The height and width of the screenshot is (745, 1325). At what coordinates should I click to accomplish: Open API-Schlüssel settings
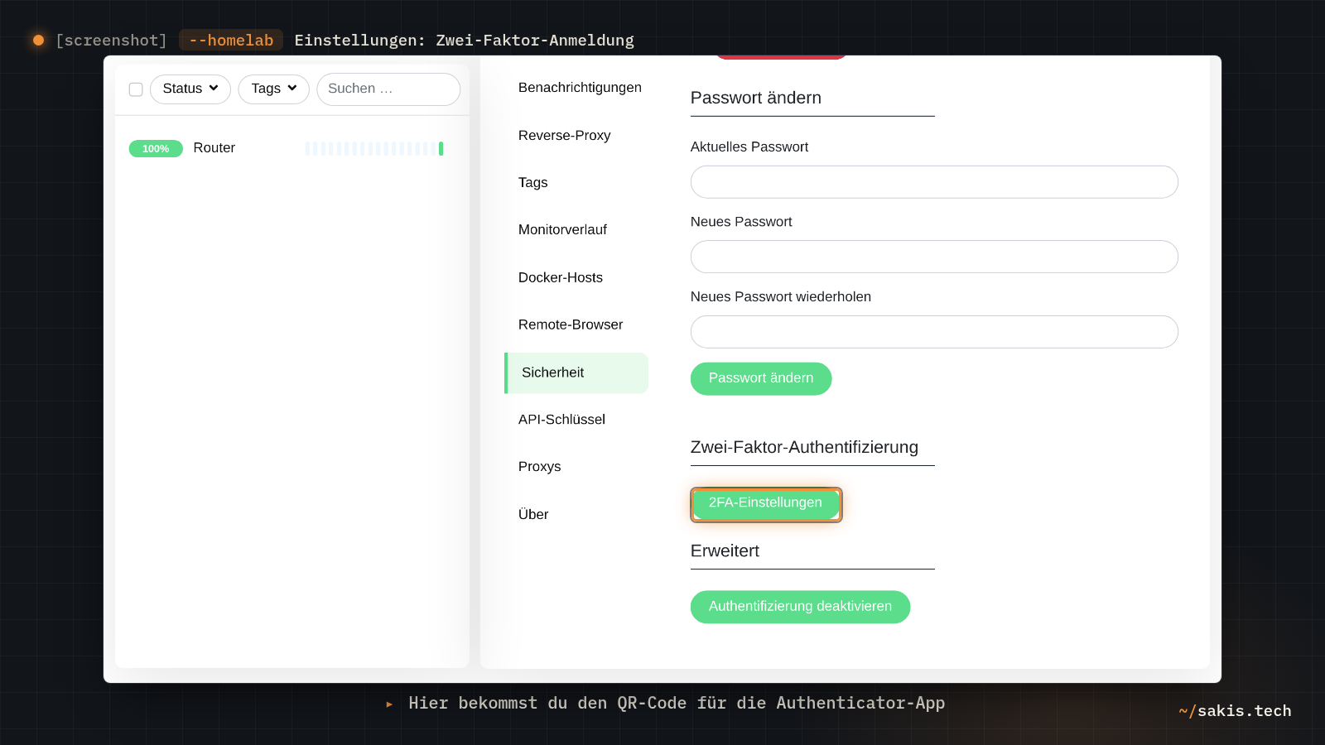pyautogui.click(x=576, y=420)
